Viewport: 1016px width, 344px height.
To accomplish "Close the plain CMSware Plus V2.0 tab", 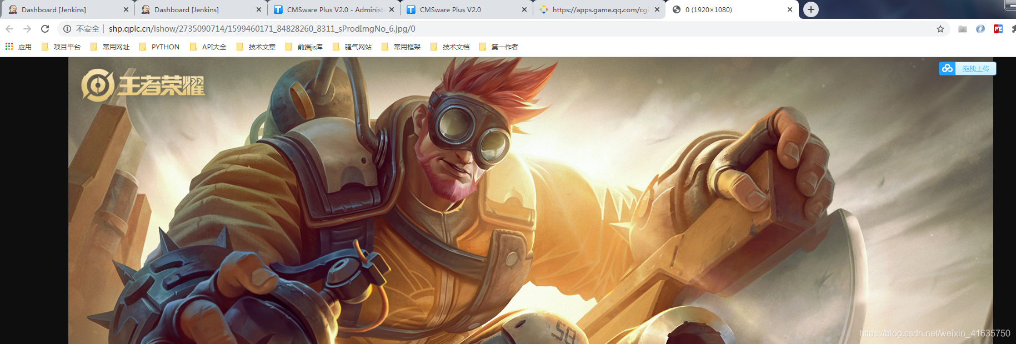I will coord(524,9).
